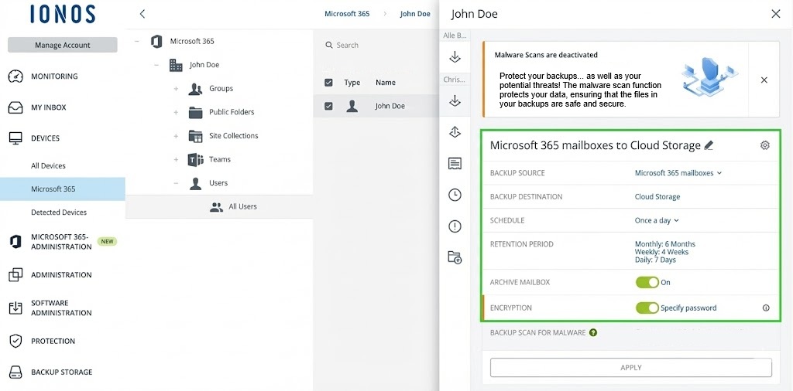
Task: Click the IONOS logo
Action: tap(63, 14)
